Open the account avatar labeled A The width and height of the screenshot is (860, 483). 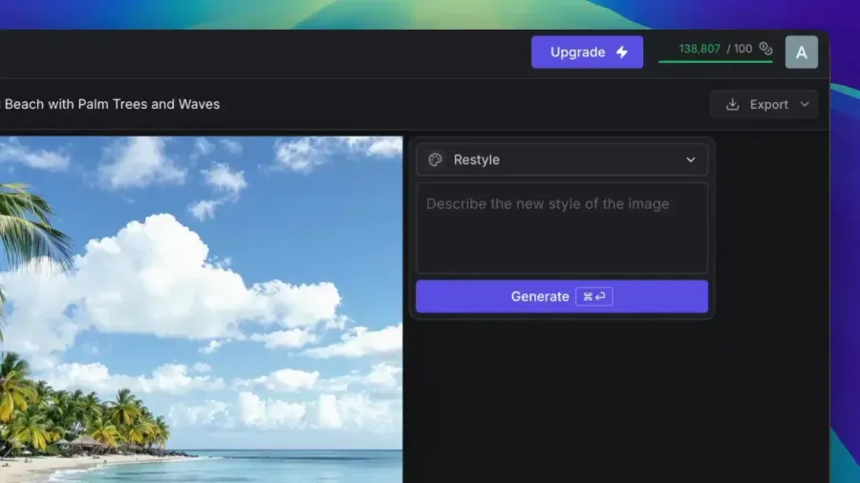801,52
